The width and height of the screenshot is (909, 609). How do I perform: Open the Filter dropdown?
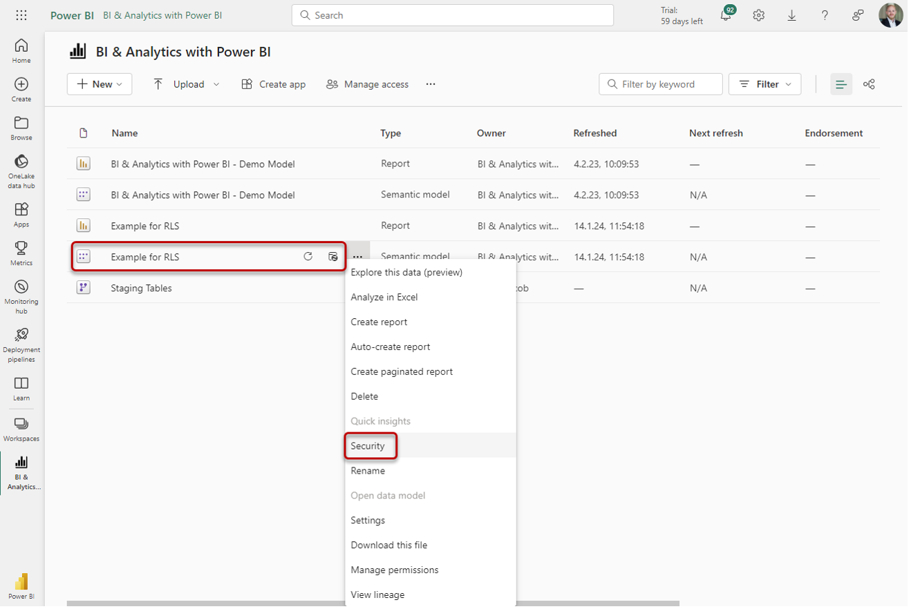coord(765,84)
